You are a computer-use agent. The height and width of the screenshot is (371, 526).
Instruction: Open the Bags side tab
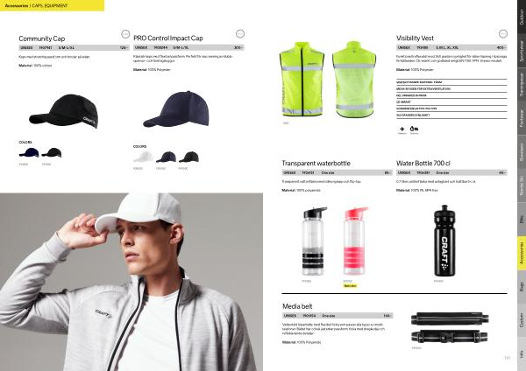(x=522, y=287)
